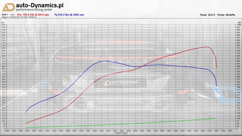242x136 pixels.
Task: Click the left start of the blue torque curve
Action: pos(26,112)
